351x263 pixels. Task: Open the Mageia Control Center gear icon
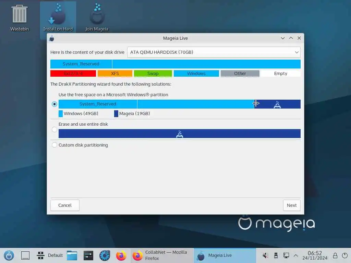(105, 255)
